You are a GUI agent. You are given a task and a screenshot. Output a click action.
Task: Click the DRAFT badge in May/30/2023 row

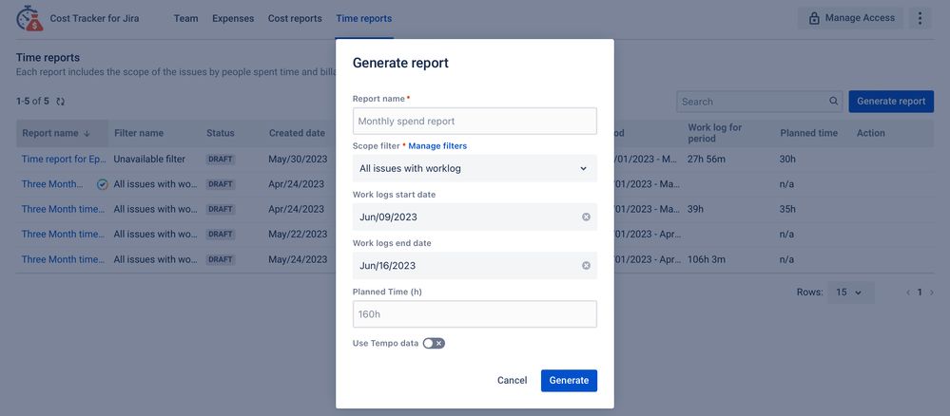(x=221, y=160)
